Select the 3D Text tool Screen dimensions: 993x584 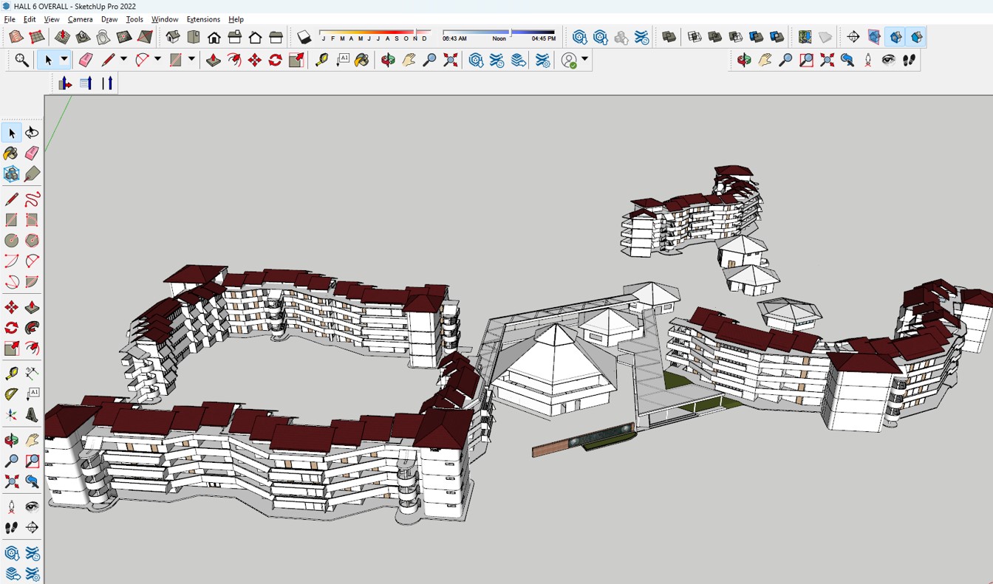click(x=32, y=415)
